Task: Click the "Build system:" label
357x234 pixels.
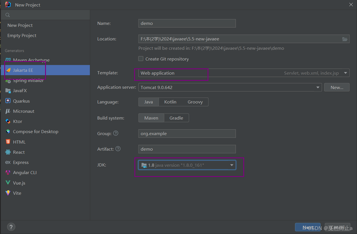Action: click(x=111, y=118)
